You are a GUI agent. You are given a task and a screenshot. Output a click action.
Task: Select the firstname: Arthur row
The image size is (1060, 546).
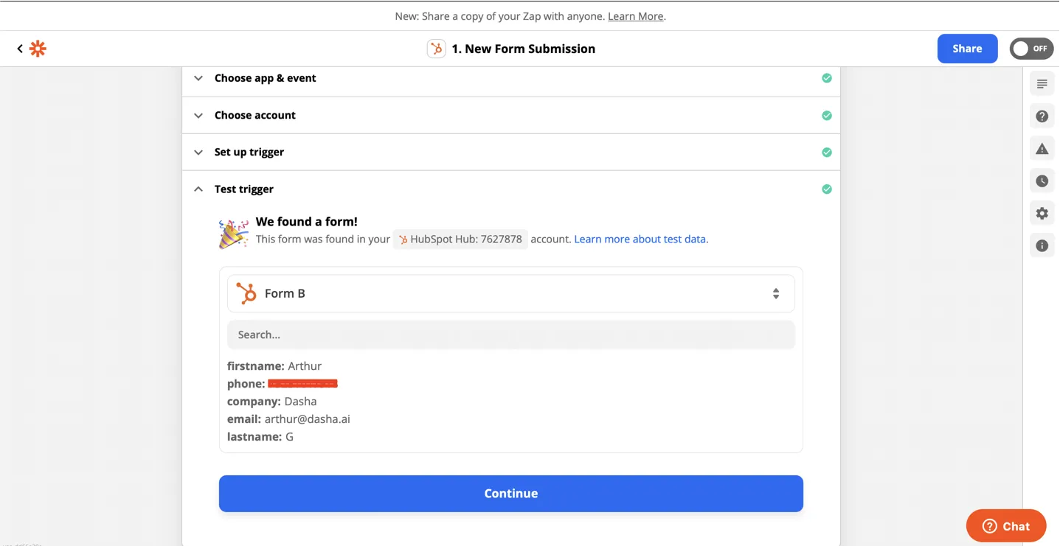click(274, 366)
